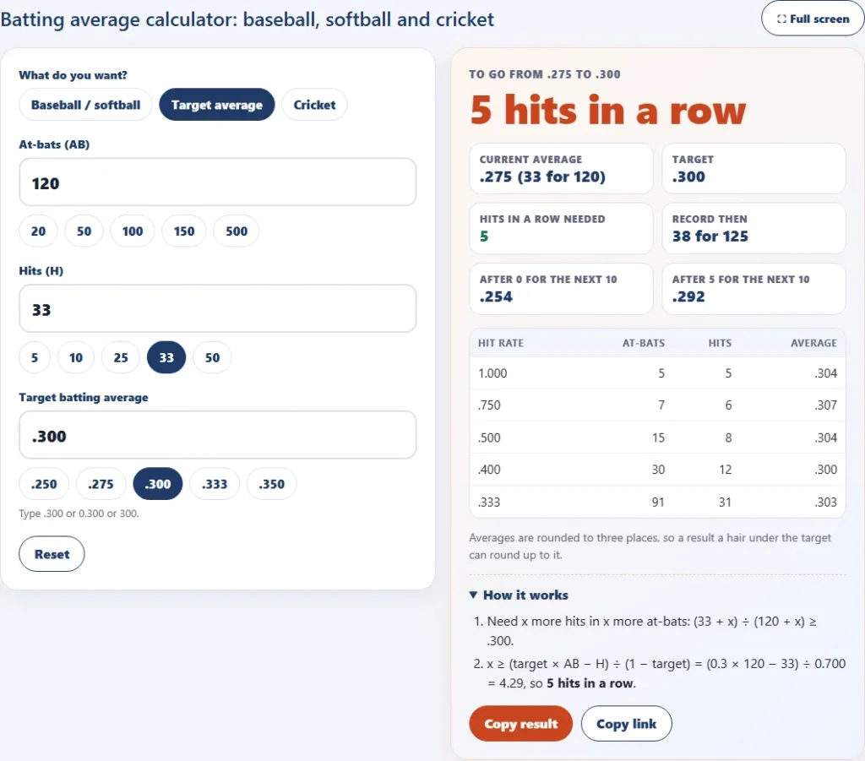
Task: Click the AT-BATS column header
Action: (x=643, y=343)
